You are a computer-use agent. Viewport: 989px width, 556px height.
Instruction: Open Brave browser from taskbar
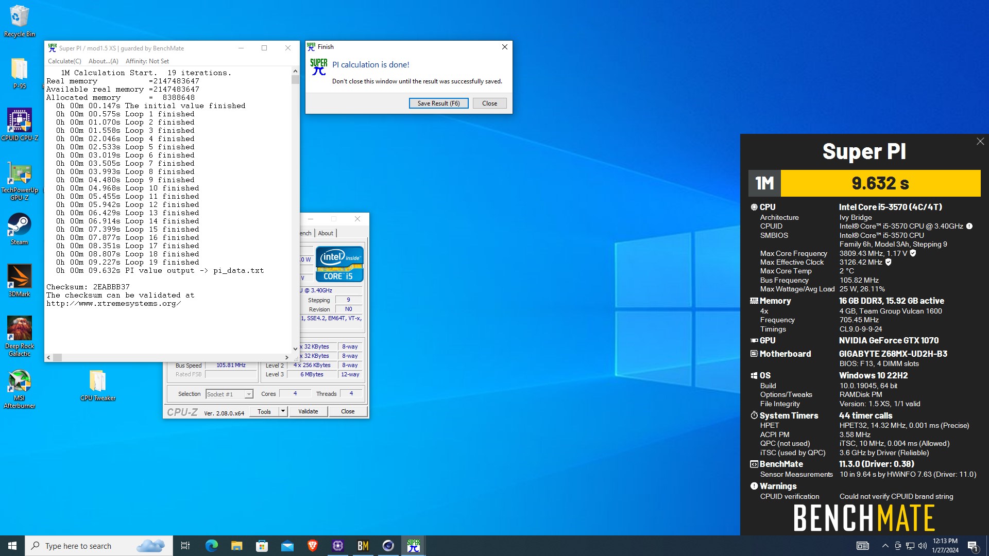tap(312, 546)
